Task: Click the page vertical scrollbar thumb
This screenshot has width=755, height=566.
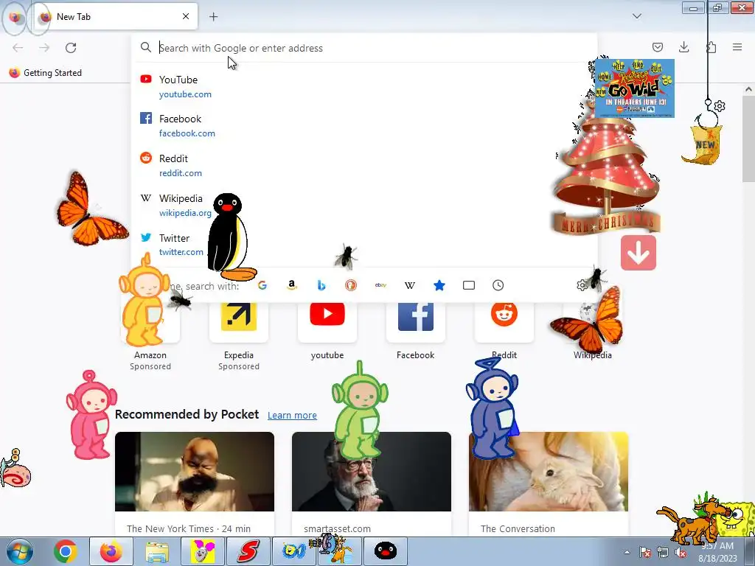Action: [x=748, y=139]
